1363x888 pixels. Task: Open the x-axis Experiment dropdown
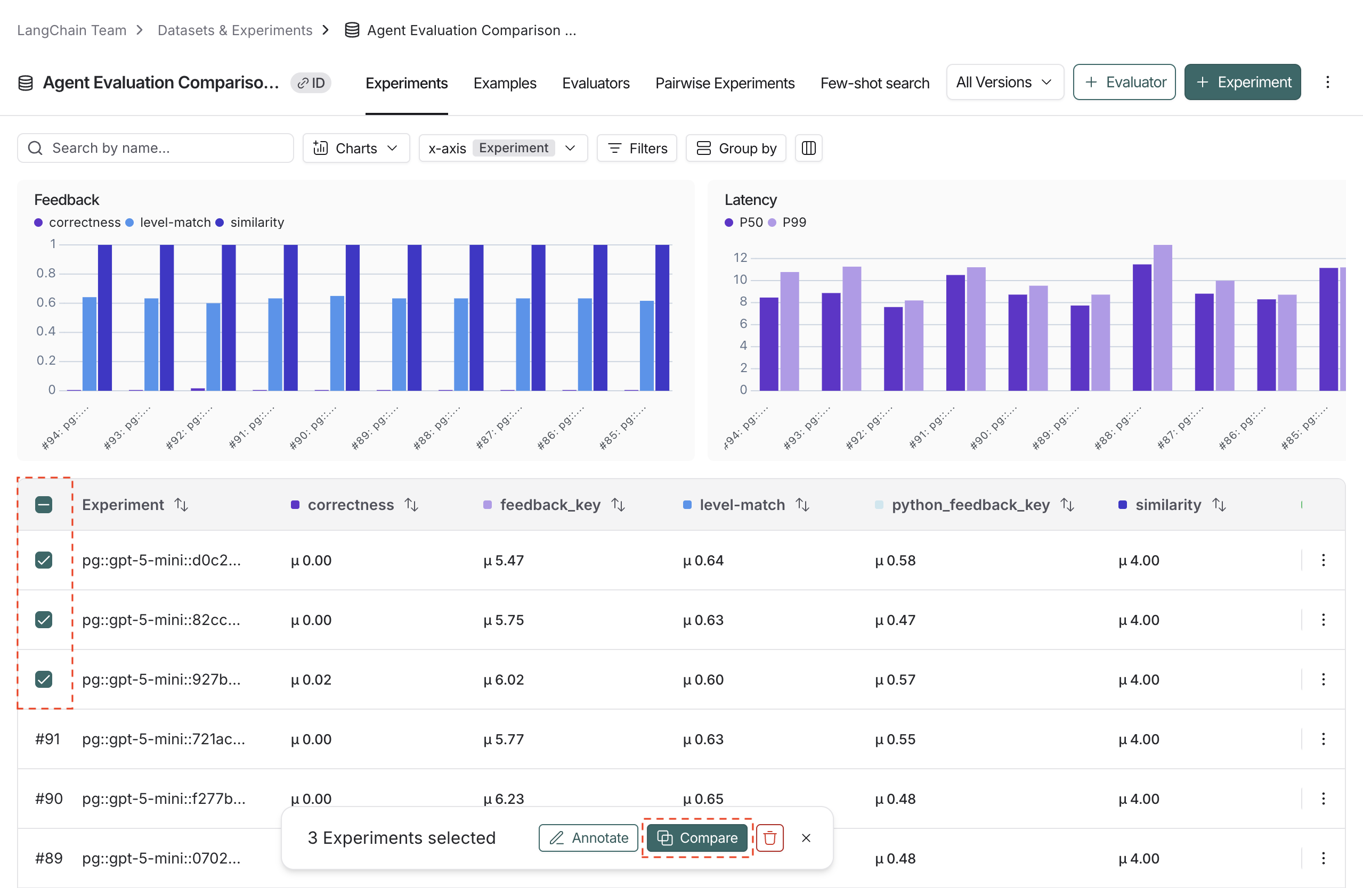tap(502, 148)
